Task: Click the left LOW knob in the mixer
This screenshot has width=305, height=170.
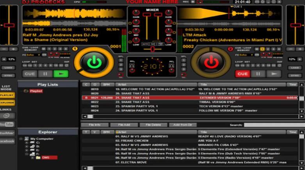Action: point(136,40)
